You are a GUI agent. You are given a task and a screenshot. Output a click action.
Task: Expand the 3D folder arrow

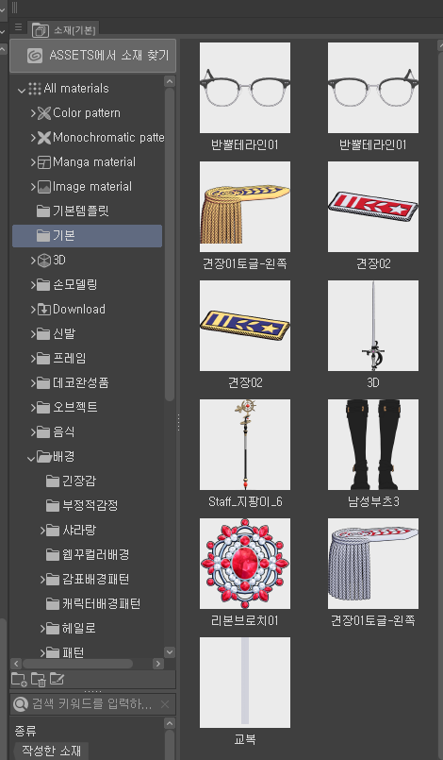(33, 261)
